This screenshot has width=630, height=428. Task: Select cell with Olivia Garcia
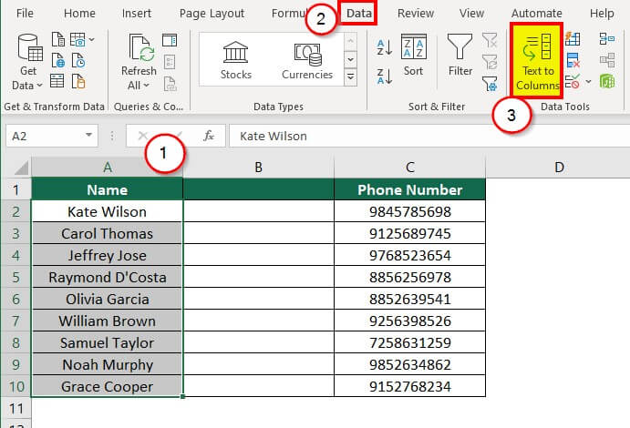[x=107, y=299]
